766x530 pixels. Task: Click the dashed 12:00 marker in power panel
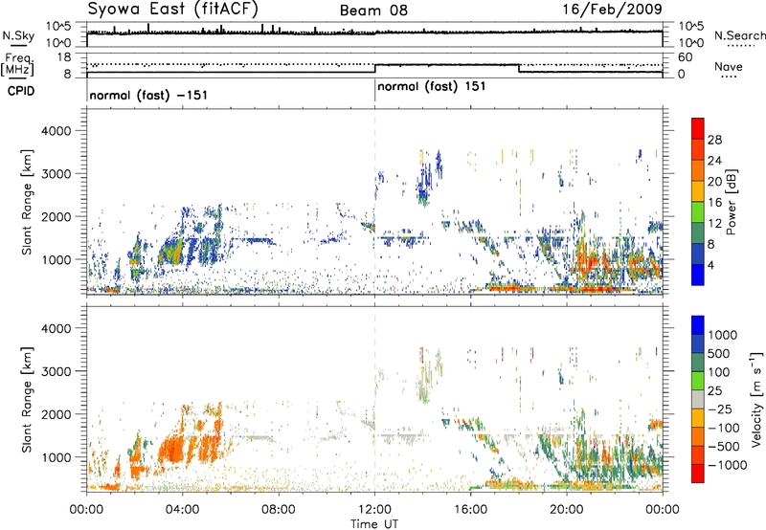[374, 202]
